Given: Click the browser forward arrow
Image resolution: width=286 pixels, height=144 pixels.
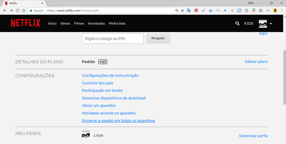Looking at the screenshot, I should click(11, 11).
